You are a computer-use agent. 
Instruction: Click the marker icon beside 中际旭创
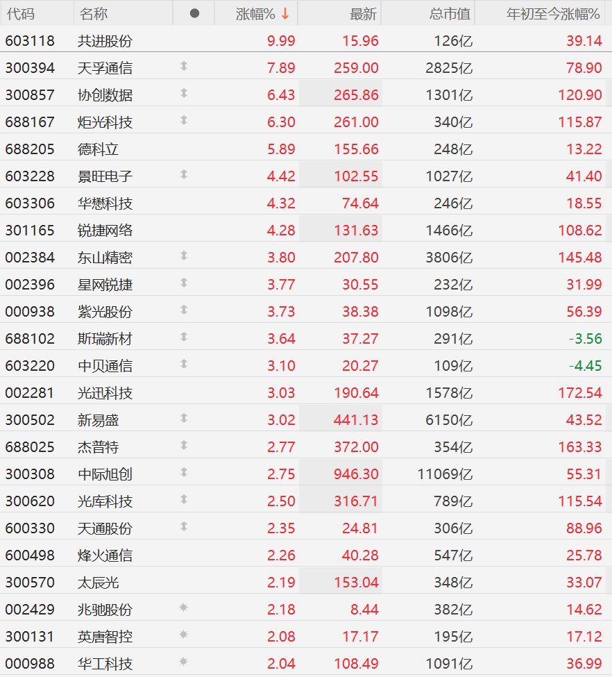pyautogui.click(x=184, y=472)
